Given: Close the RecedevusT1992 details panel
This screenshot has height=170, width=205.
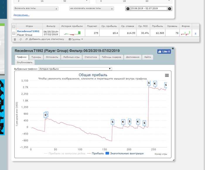Looking at the screenshot, I should 173,49.
